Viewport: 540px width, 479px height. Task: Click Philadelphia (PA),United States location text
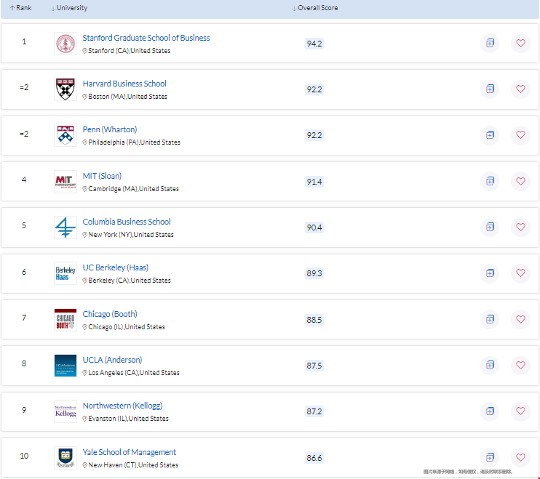tap(135, 142)
